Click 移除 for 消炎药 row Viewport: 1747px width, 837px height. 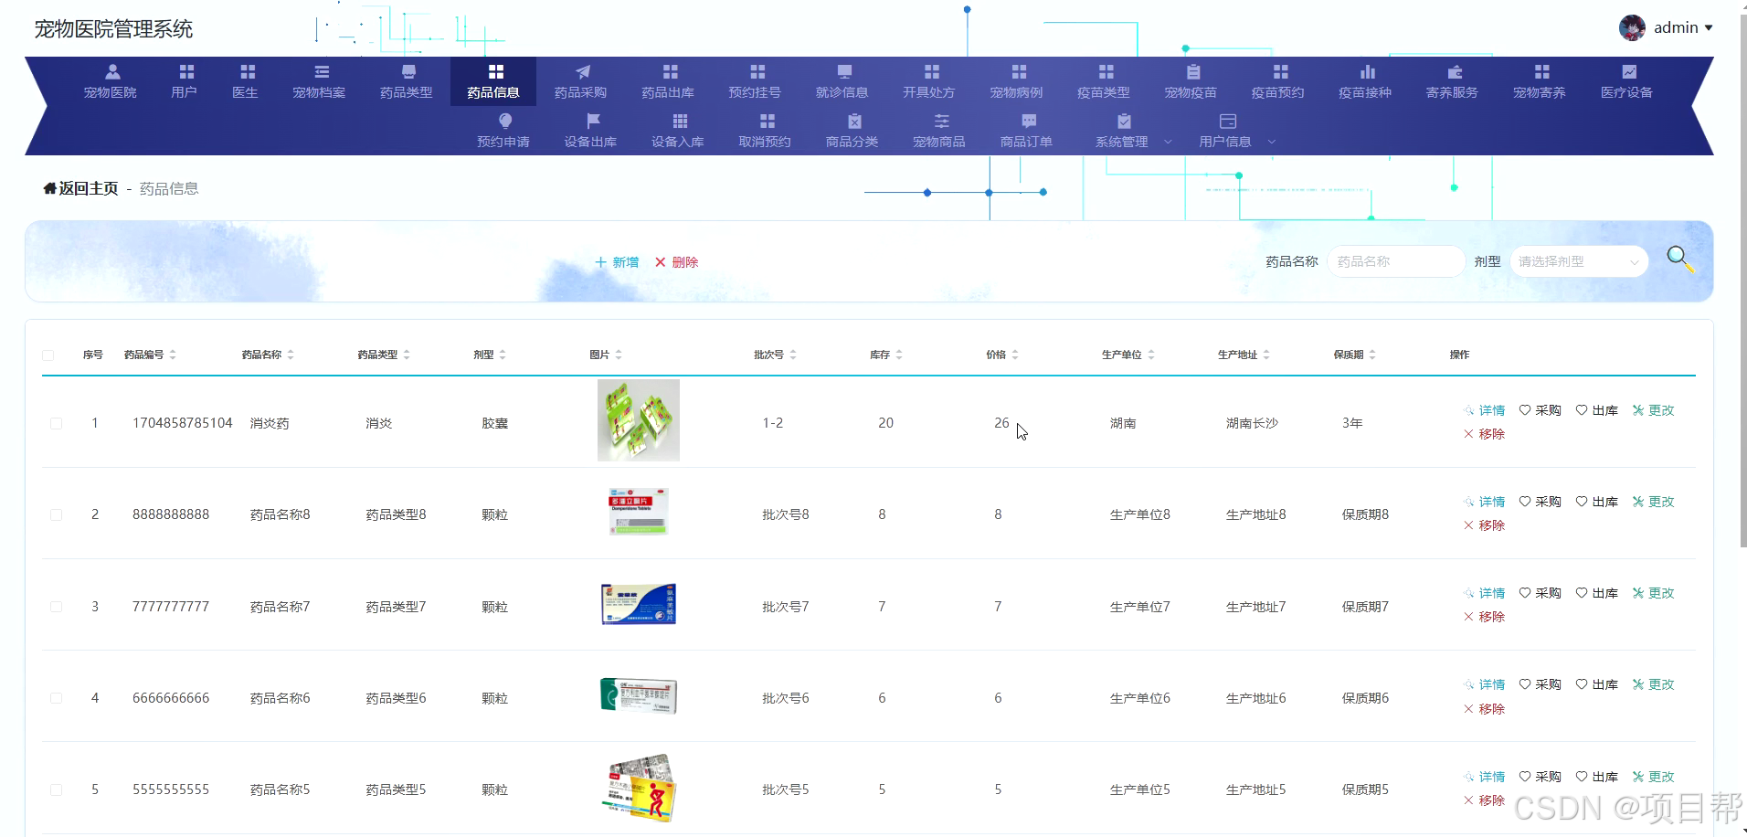click(x=1484, y=434)
